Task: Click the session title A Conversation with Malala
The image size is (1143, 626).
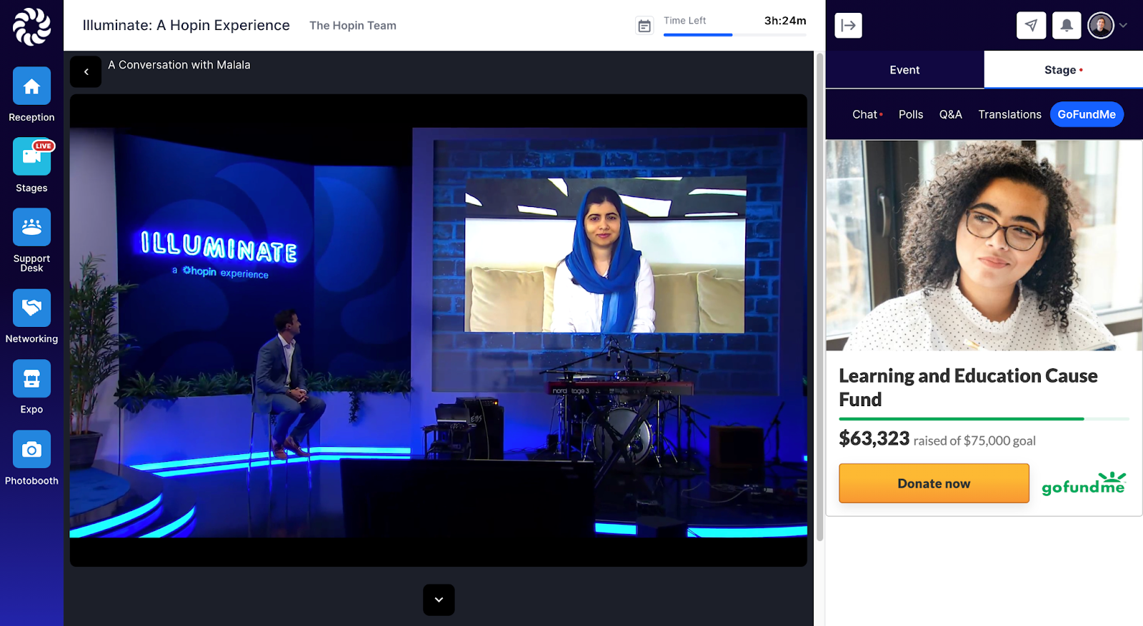Action: click(179, 65)
